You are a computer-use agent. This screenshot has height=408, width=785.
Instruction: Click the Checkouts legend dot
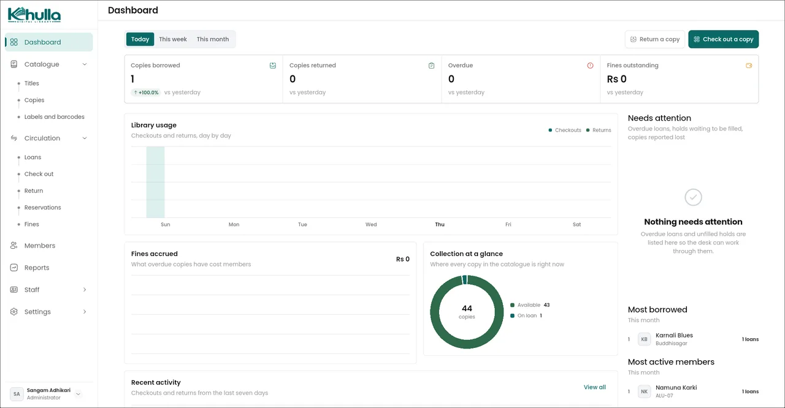tap(550, 130)
